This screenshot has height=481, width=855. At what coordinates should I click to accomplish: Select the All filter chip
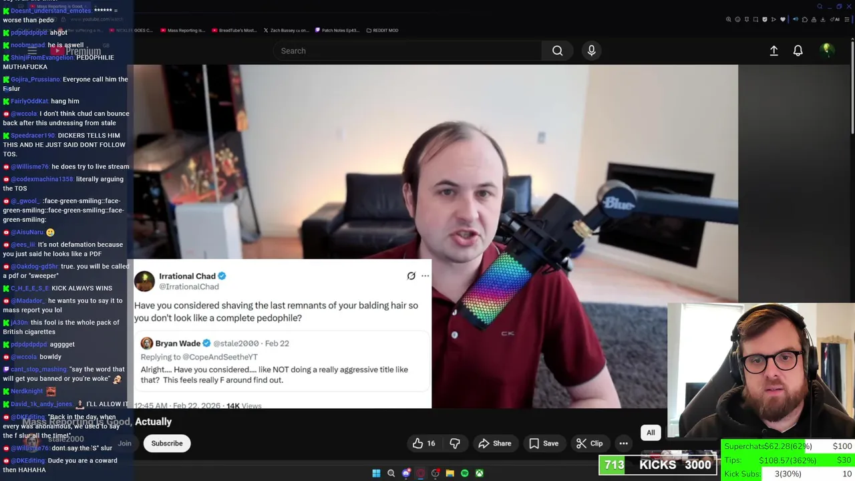[651, 432]
